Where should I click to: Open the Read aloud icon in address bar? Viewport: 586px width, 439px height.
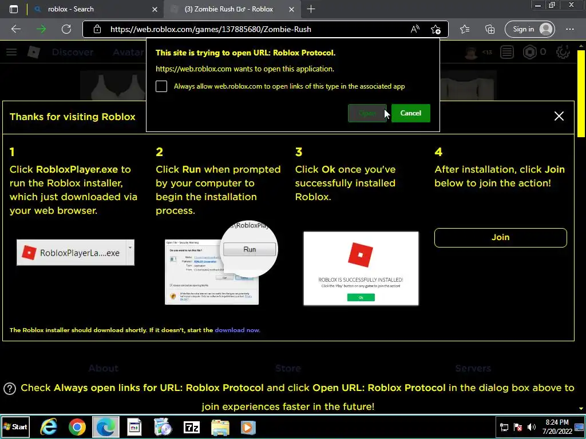tap(415, 29)
